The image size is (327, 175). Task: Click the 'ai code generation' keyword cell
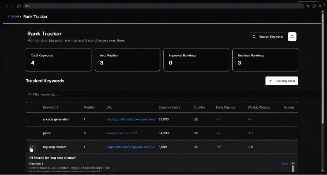[56, 119]
